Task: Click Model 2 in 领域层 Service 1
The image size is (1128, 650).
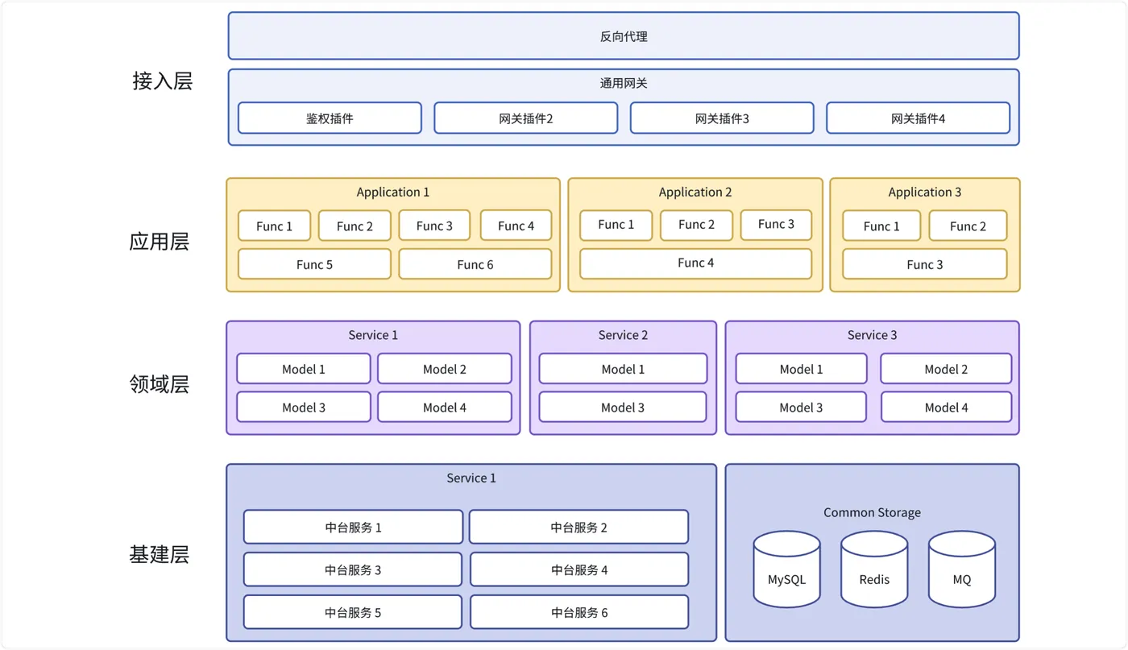Action: [x=445, y=369]
